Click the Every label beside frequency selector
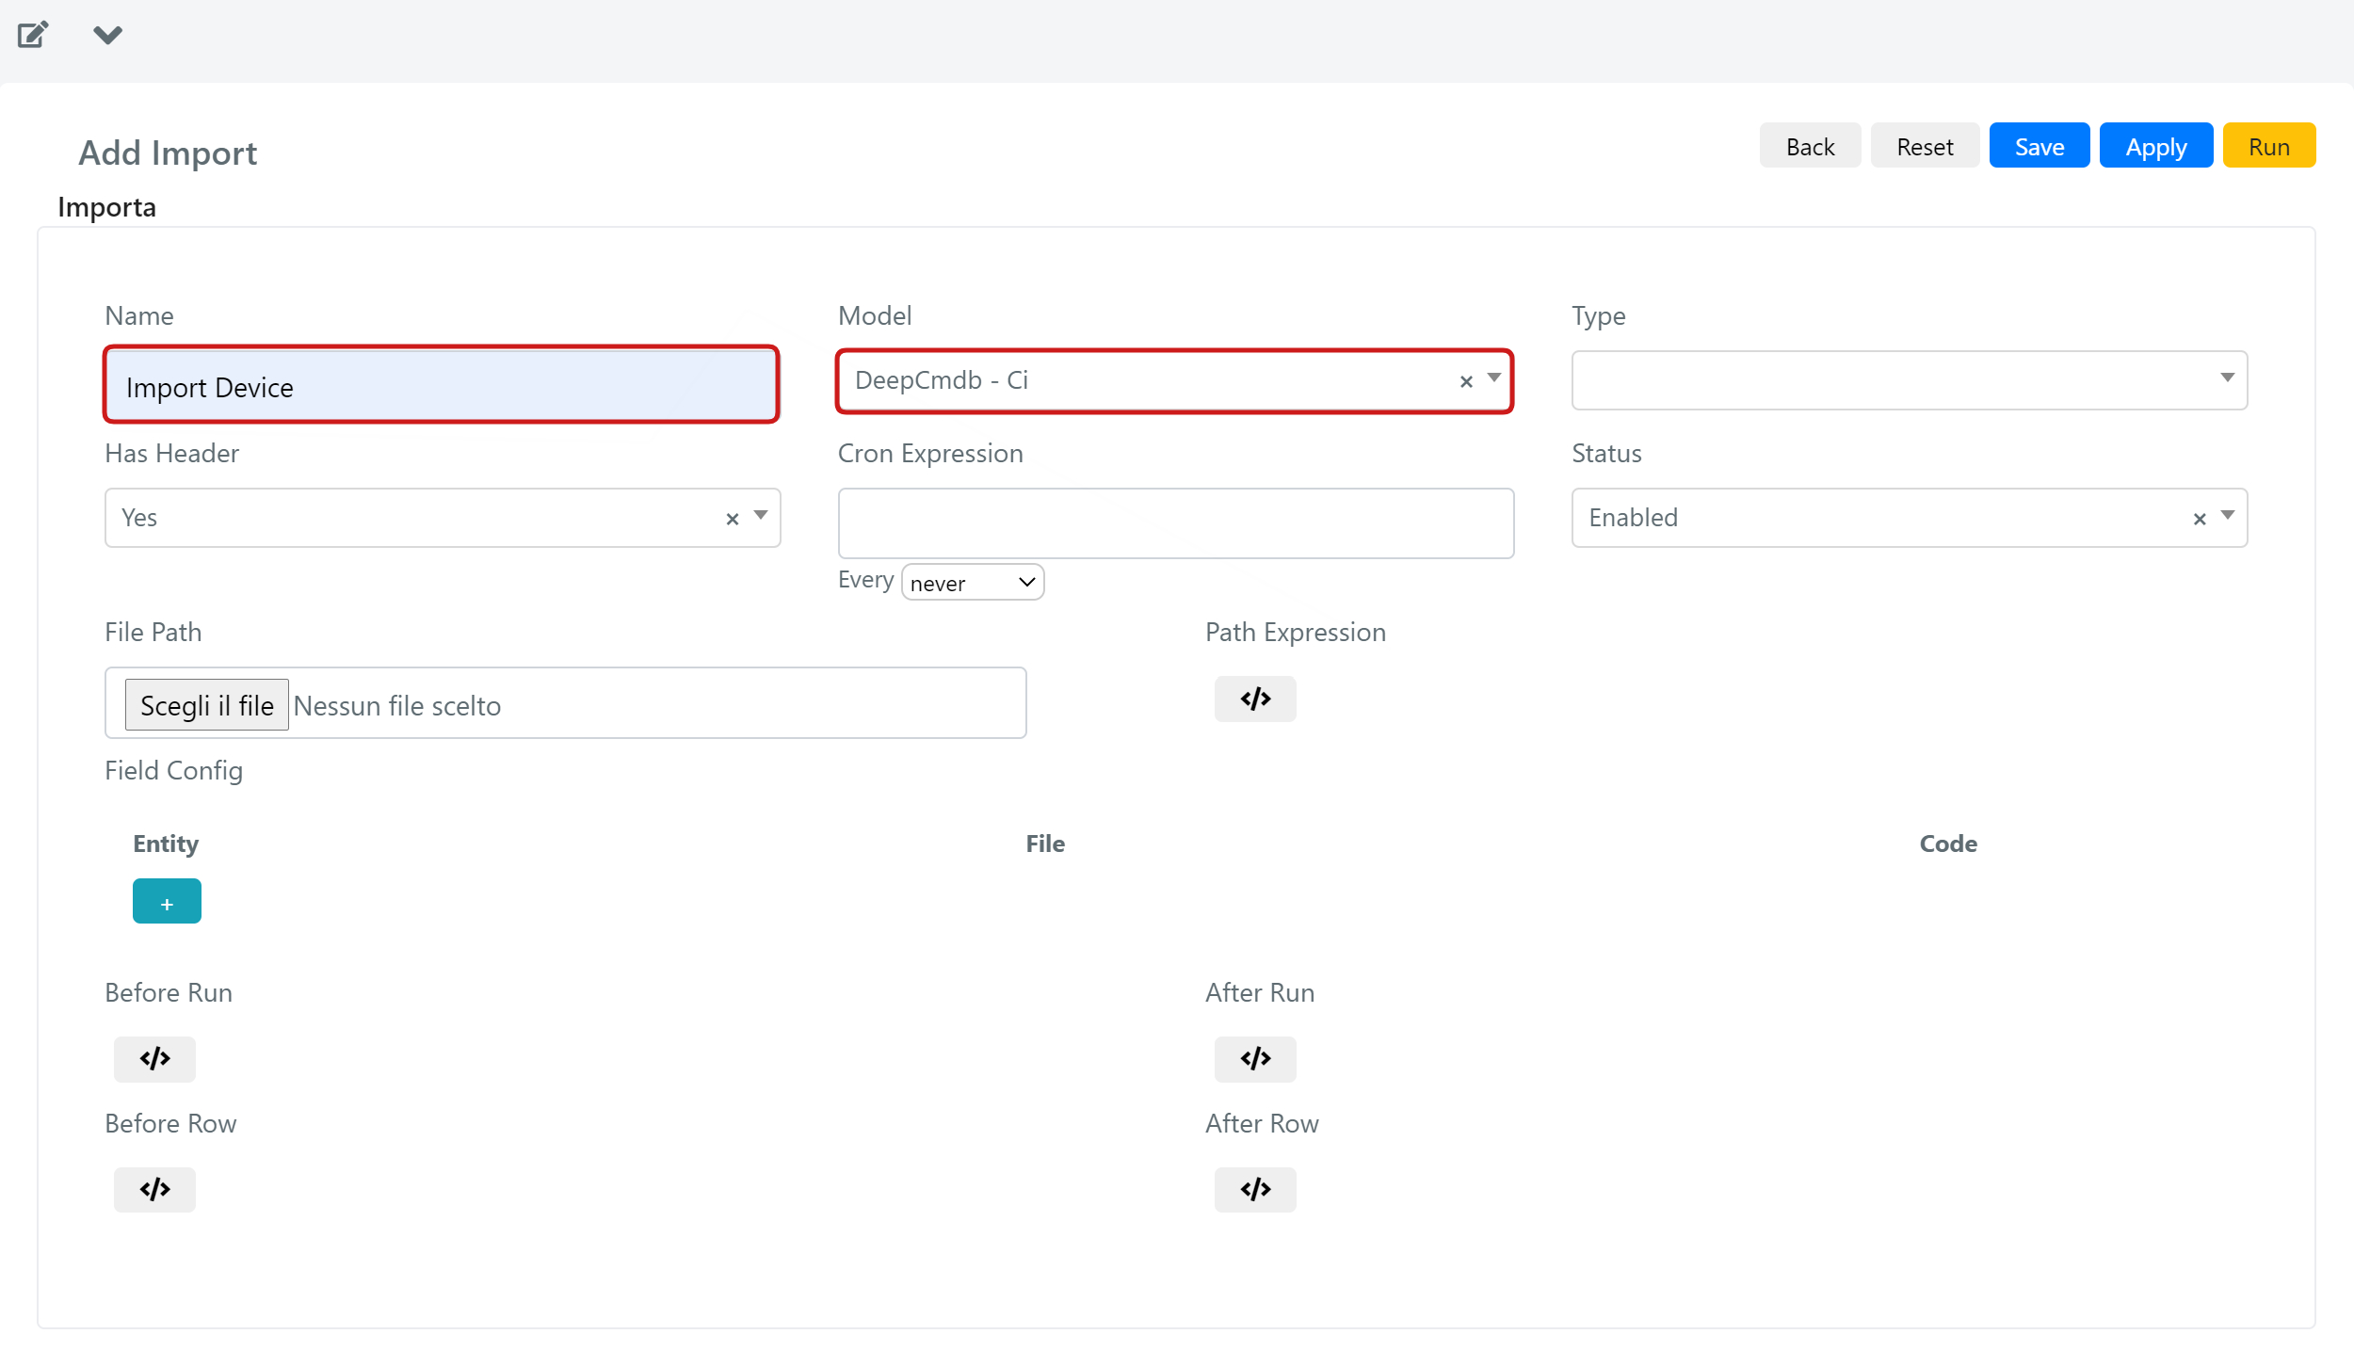 point(865,580)
